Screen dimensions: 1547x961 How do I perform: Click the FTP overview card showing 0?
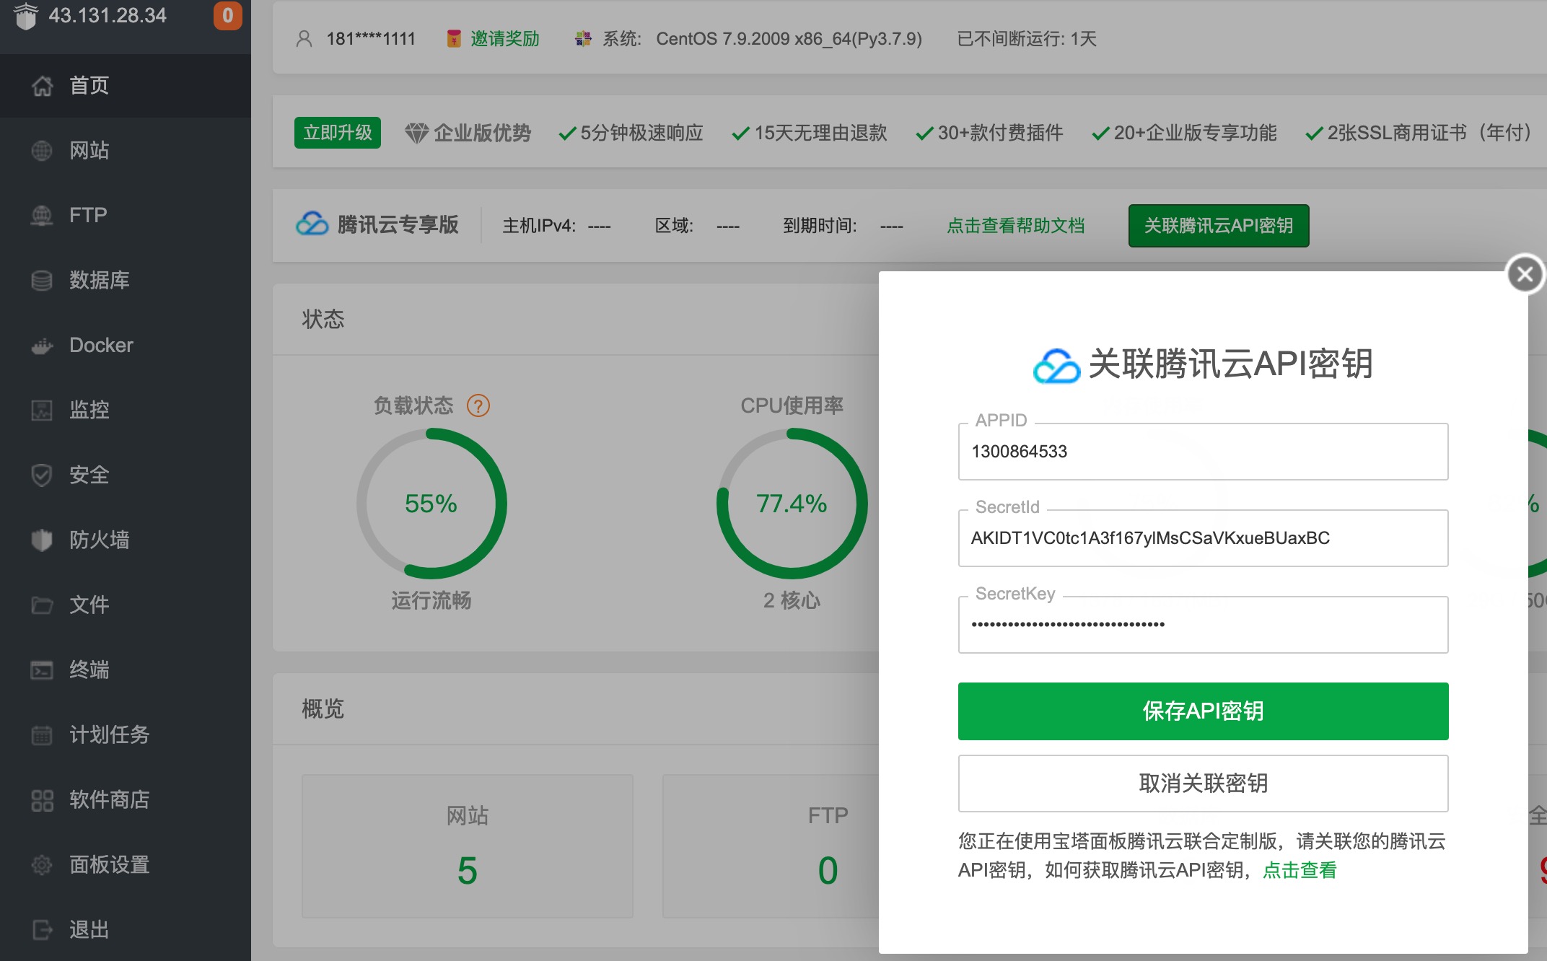click(771, 846)
